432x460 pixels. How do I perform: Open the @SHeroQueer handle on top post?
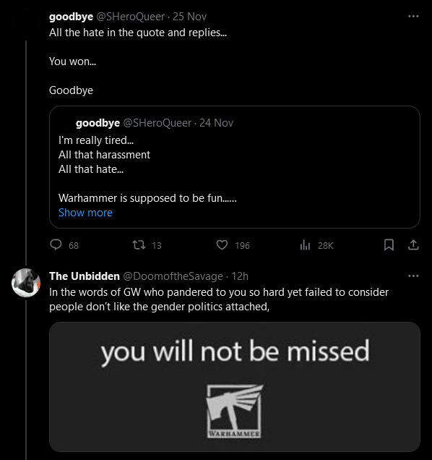(x=131, y=17)
